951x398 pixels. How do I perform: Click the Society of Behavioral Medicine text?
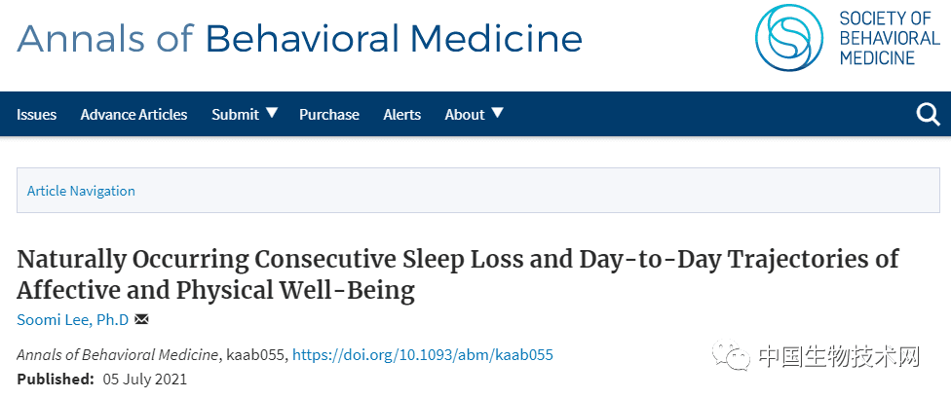[x=890, y=38]
